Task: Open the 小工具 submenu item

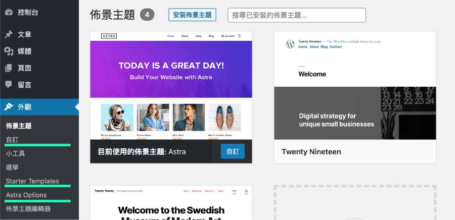Action: (15, 153)
